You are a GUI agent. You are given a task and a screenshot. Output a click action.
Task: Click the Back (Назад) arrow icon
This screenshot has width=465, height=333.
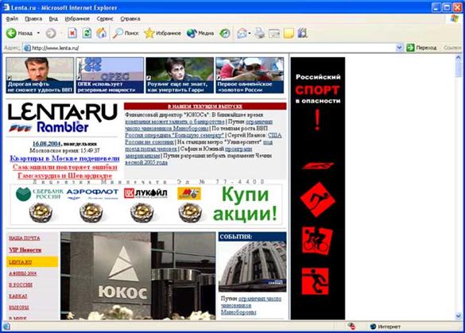click(11, 33)
